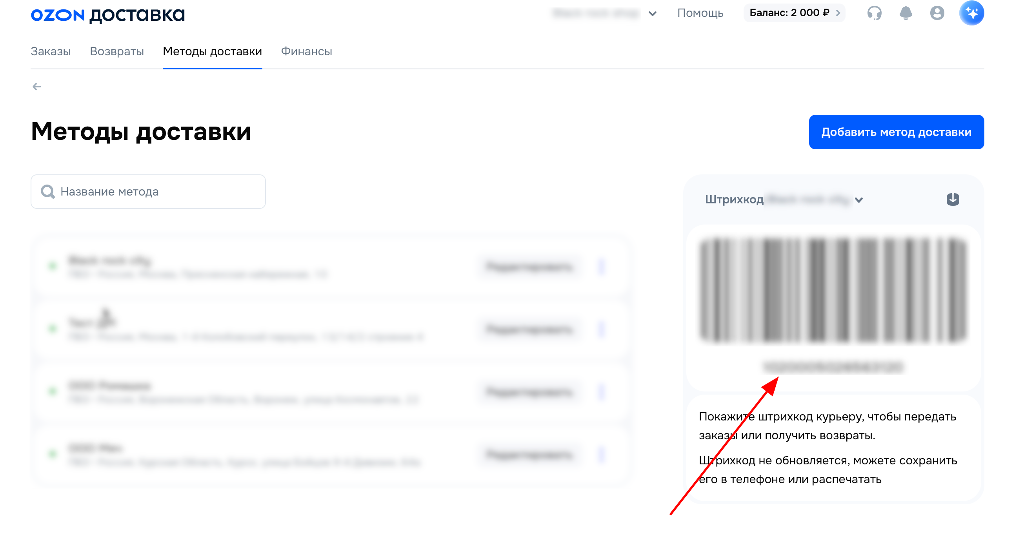Viewport: 1033px width, 558px height.
Task: Click the barcode image
Action: click(x=833, y=290)
